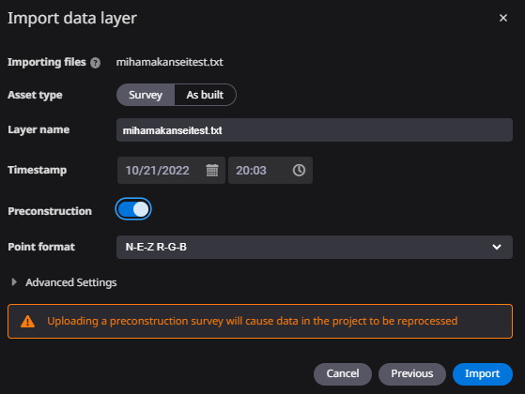Click the Point format label

pyautogui.click(x=41, y=247)
